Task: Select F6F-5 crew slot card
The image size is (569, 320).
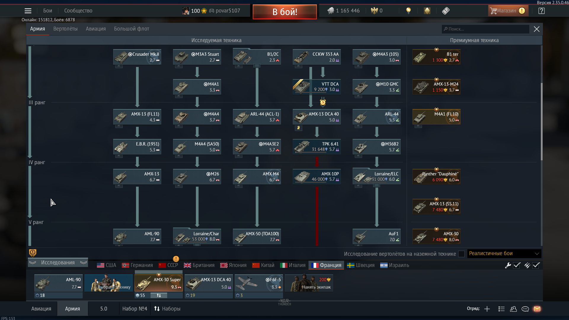Action: coord(259,283)
